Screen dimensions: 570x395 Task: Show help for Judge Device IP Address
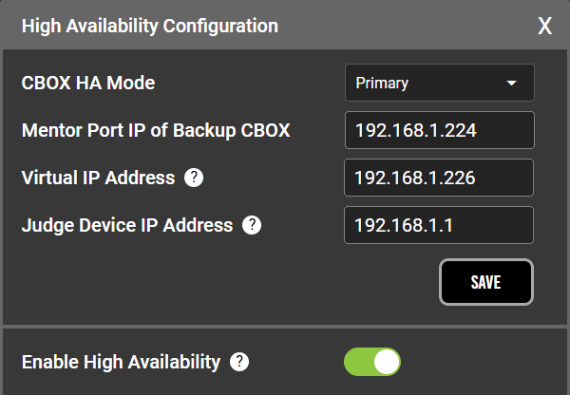tap(252, 225)
